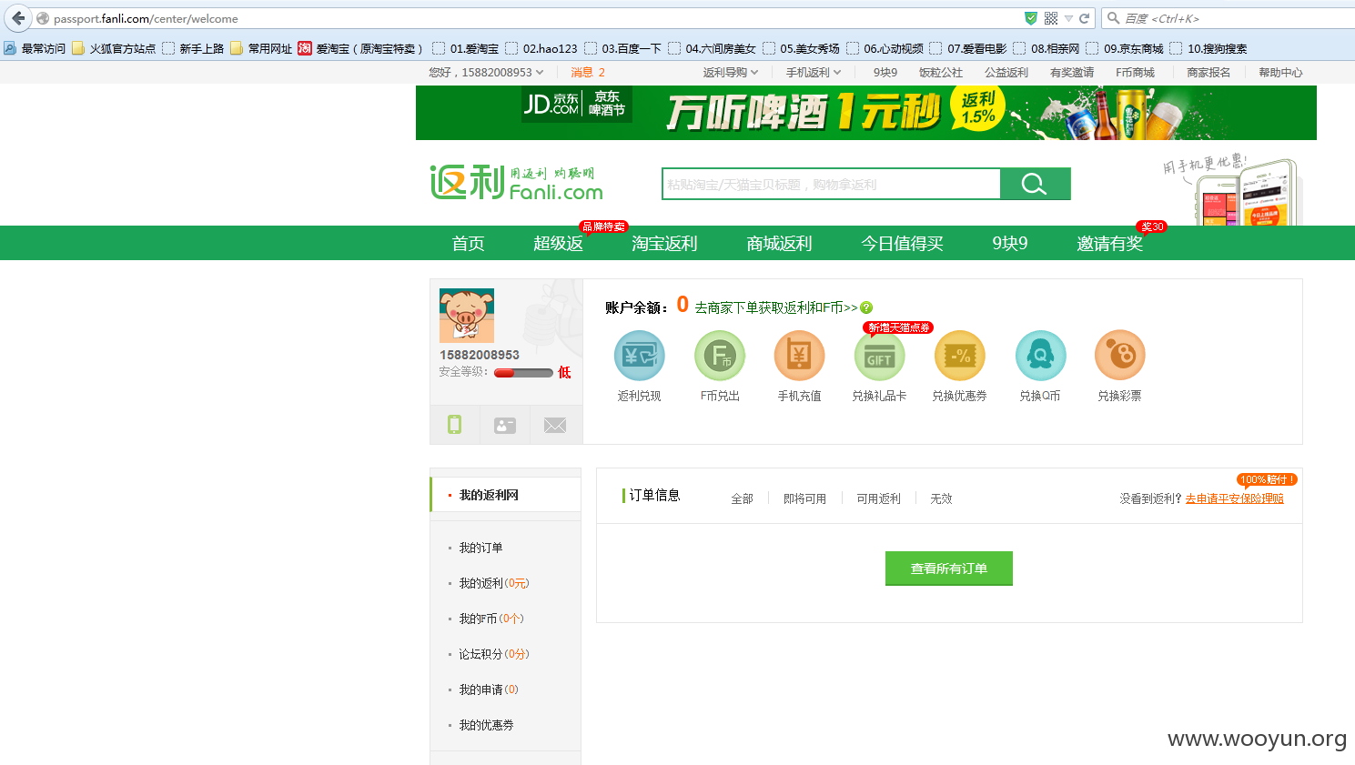Go to the 今日值得买 navigation tab

point(902,243)
